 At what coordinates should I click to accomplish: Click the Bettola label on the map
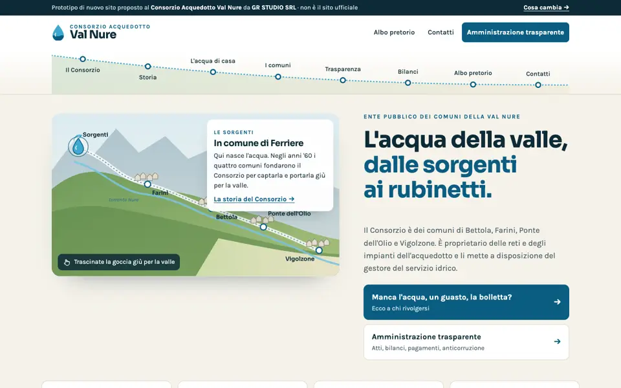coord(226,217)
